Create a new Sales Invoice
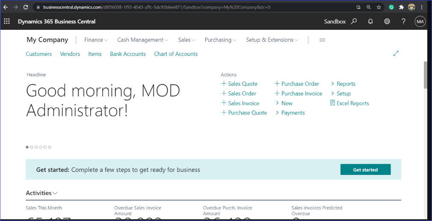432x221 pixels. (x=240, y=103)
